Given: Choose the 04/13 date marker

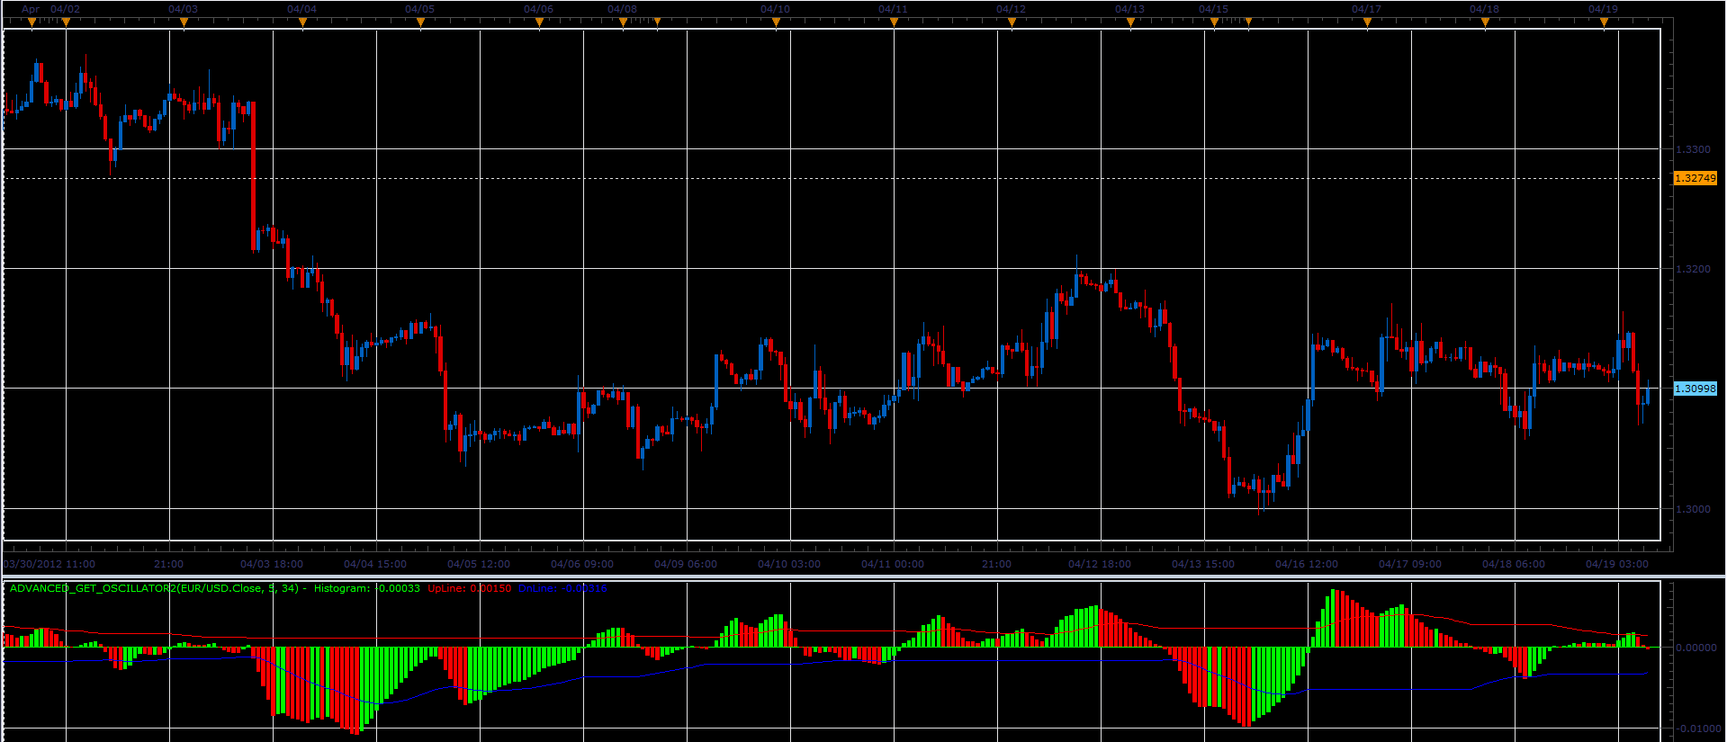Looking at the screenshot, I should [x=1130, y=22].
